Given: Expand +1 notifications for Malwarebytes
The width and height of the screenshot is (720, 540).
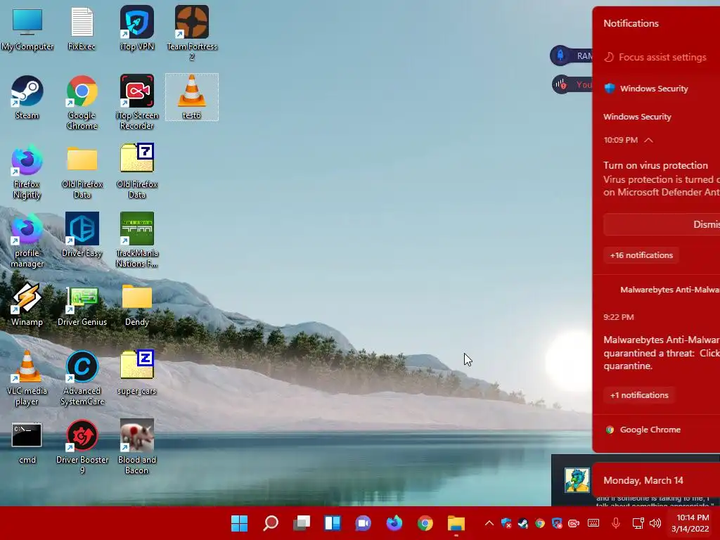Looking at the screenshot, I should (x=638, y=395).
